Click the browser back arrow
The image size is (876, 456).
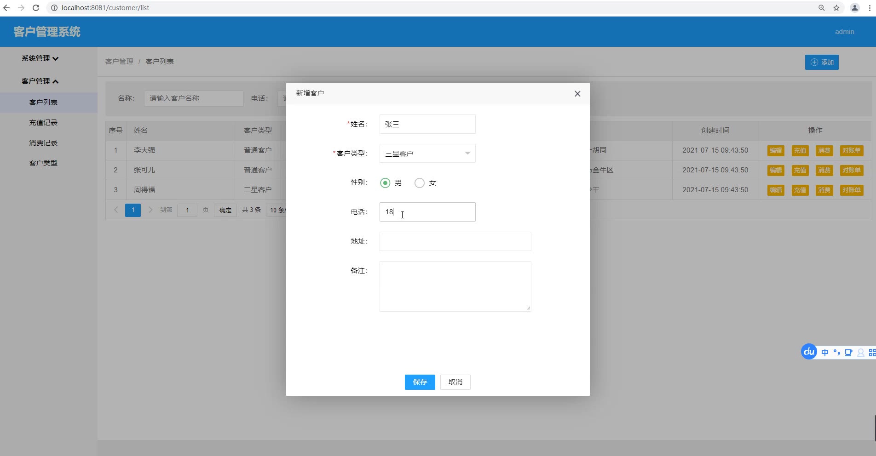6,8
